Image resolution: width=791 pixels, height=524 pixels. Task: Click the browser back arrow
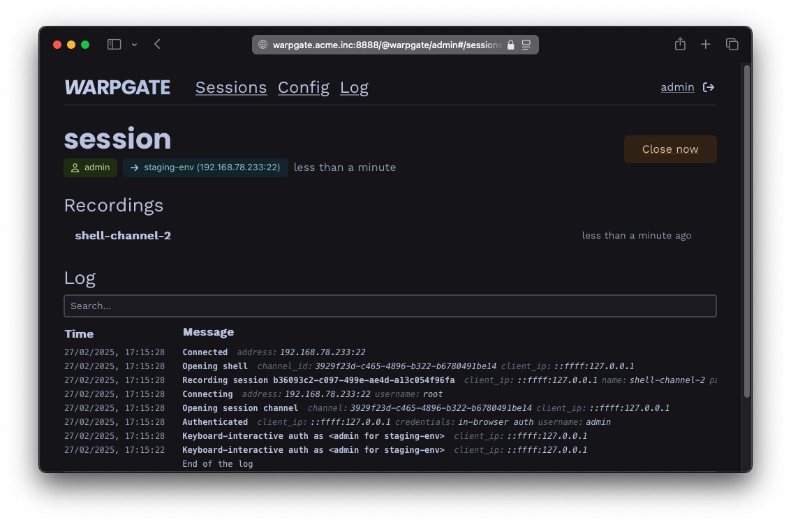tap(157, 45)
